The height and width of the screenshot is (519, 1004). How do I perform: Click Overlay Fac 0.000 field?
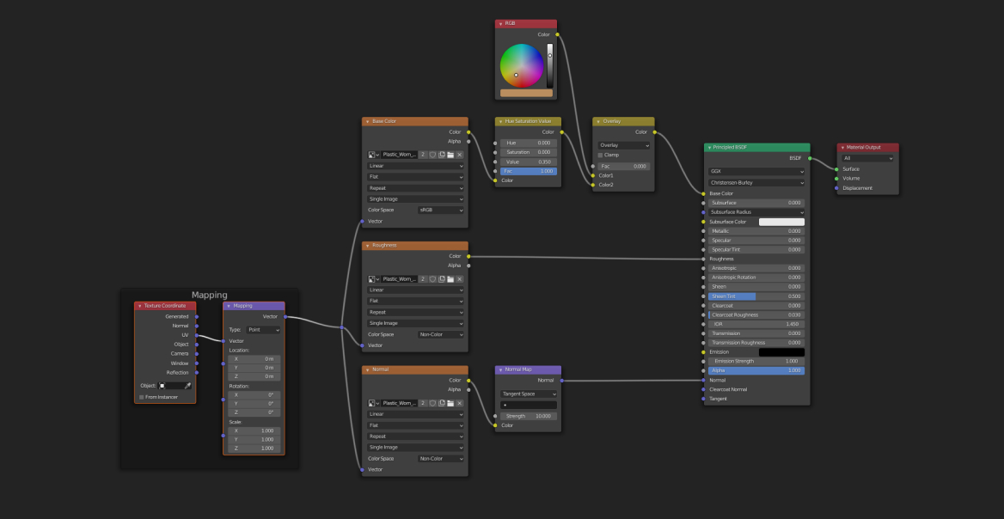tap(624, 167)
